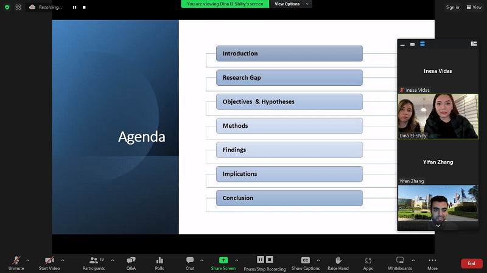Open the Polls icon
Screen dimensions: 487x273
click(x=159, y=260)
